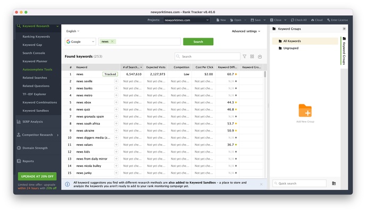
Task: Click the found keywords Search field
Action: tap(207, 57)
